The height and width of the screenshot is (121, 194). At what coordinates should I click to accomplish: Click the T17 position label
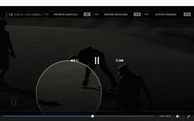tap(46, 14)
